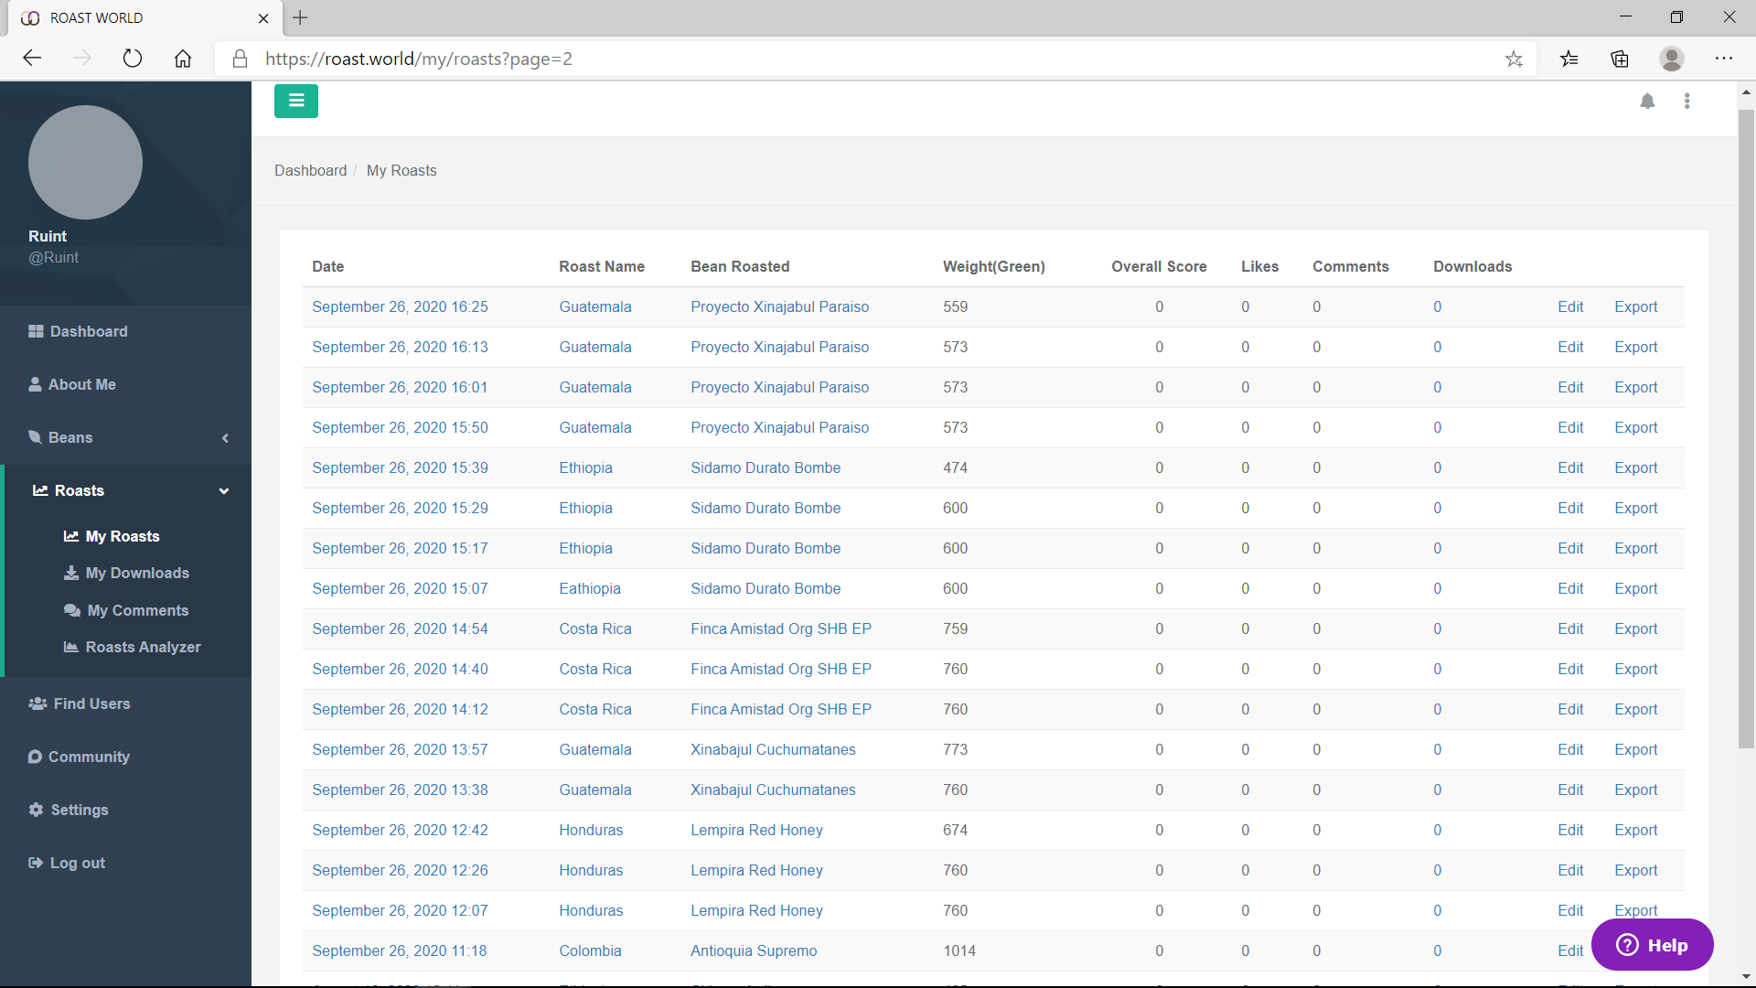Export the roast from 15:07
The height and width of the screenshot is (988, 1756).
coord(1635,588)
